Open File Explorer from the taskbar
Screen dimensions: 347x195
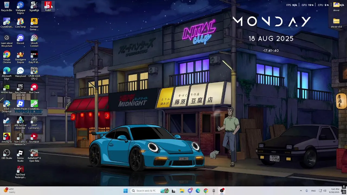[x=182, y=191]
